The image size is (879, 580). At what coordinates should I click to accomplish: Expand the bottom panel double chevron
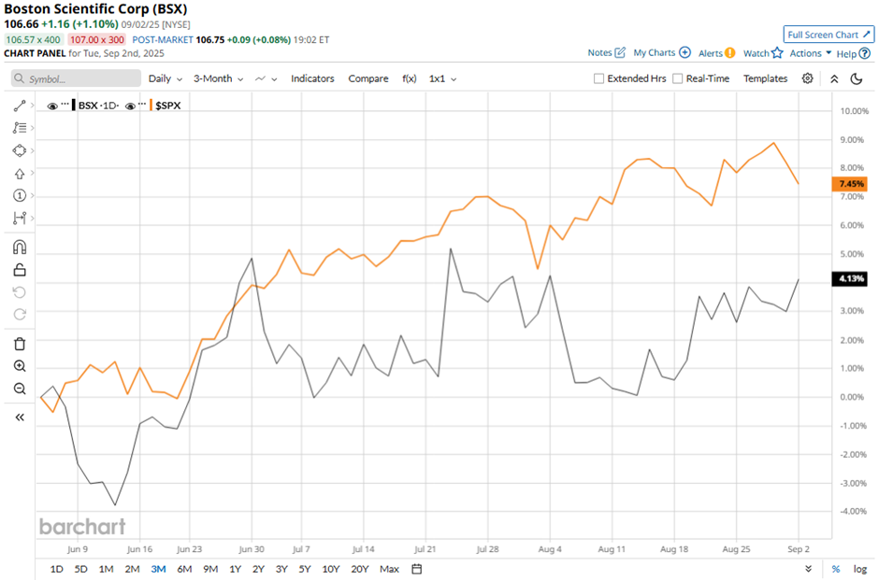pos(808,569)
